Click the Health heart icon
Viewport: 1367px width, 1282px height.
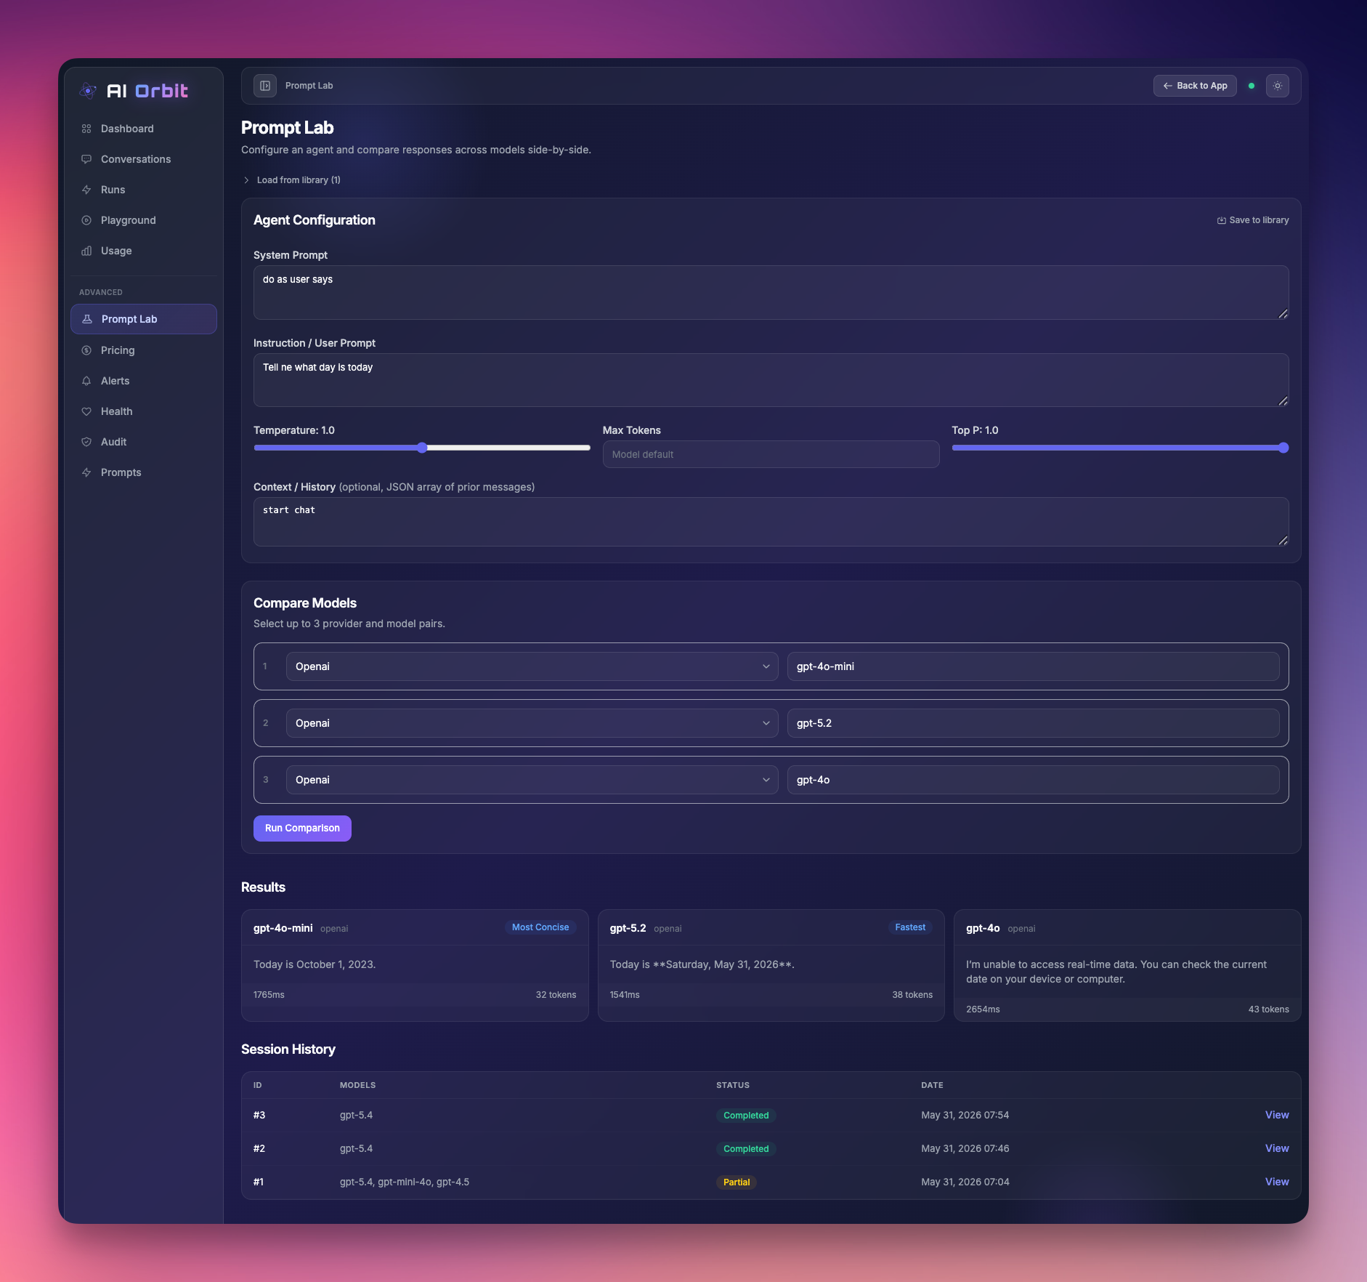[86, 411]
